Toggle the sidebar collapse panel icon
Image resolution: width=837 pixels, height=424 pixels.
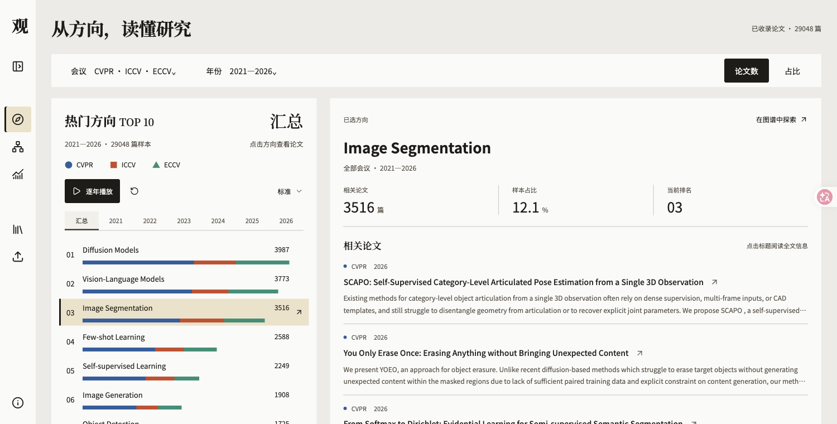(18, 66)
